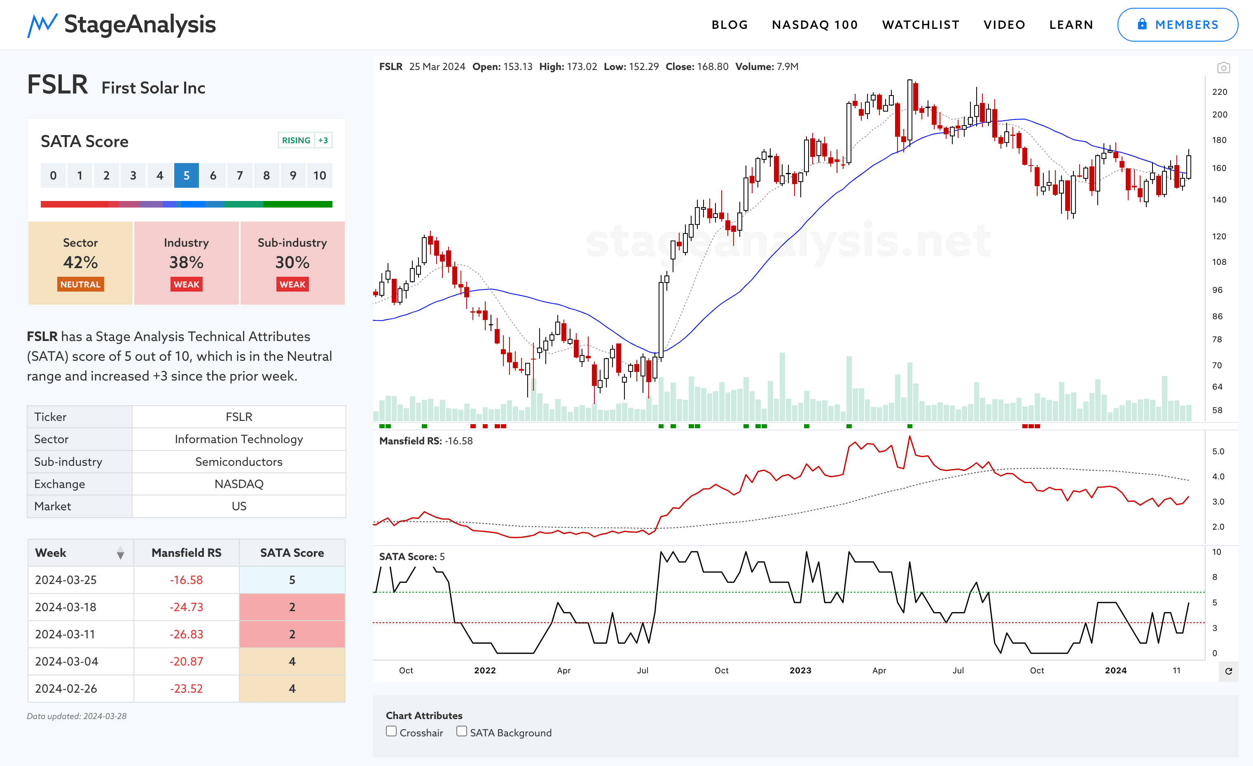This screenshot has height=766, width=1253.
Task: Click SATA score box 7
Action: [x=239, y=175]
